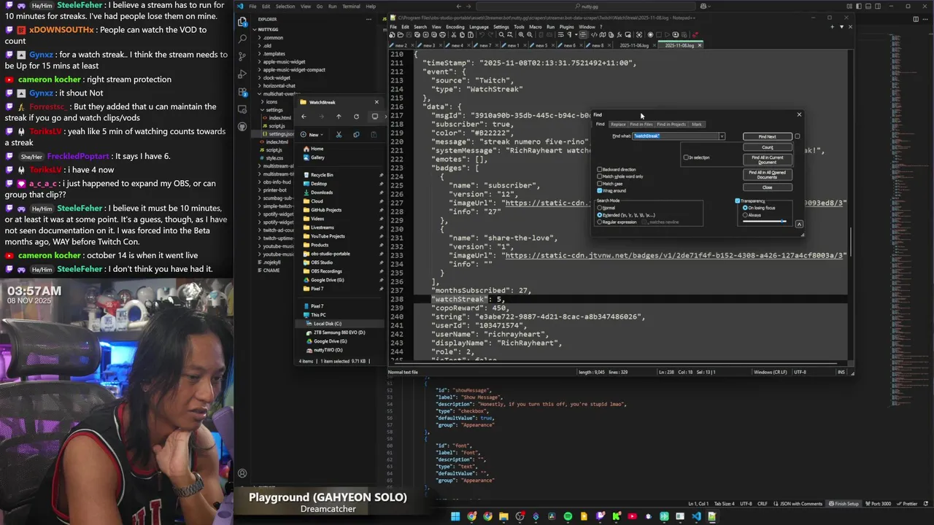This screenshot has width=934, height=525.
Task: Open Notepad++ Plugins menu
Action: tap(566, 27)
